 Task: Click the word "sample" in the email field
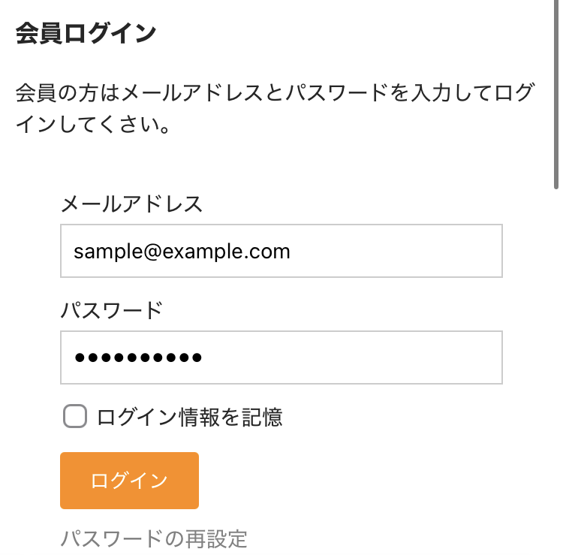tap(104, 251)
